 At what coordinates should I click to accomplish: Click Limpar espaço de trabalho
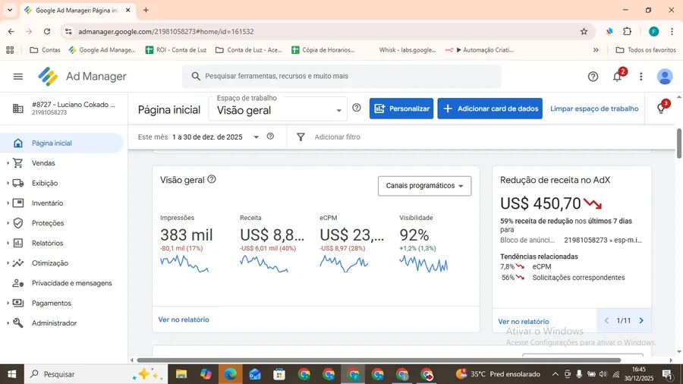[x=594, y=109]
